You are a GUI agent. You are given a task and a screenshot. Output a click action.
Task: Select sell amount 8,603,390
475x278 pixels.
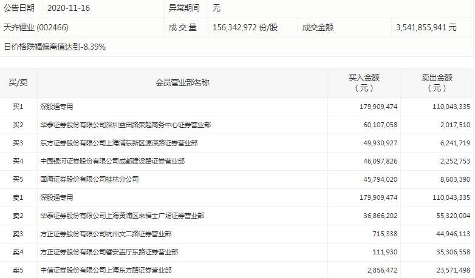tap(456, 179)
